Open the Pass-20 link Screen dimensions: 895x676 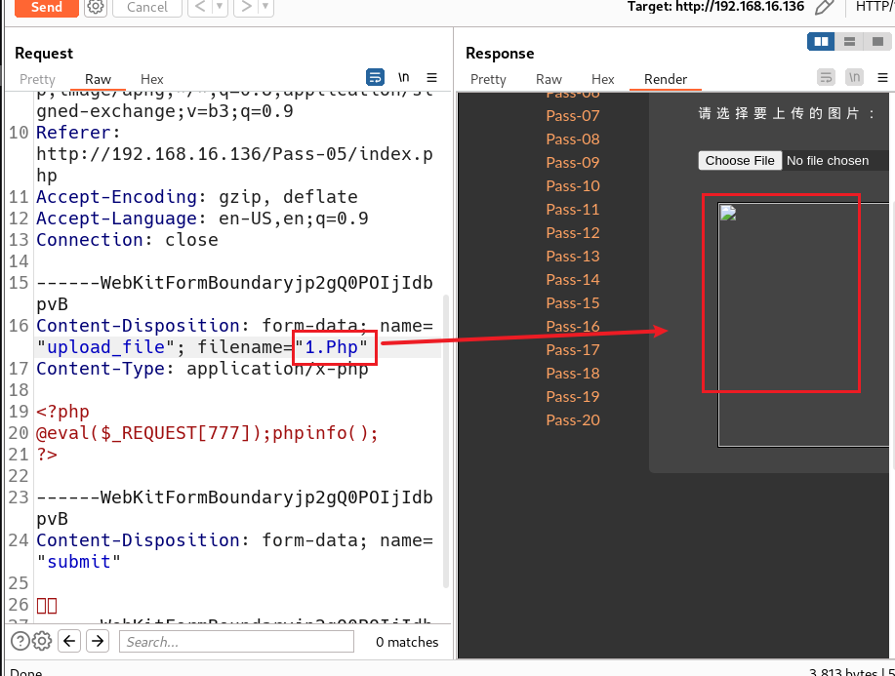click(x=573, y=419)
